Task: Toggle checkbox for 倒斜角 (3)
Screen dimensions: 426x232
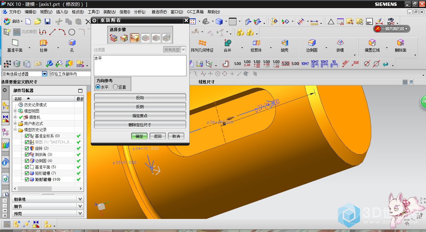Action: (x=27, y=155)
